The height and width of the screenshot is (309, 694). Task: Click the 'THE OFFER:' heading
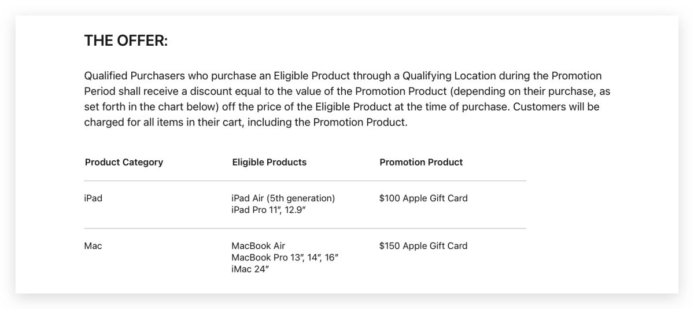pos(125,41)
